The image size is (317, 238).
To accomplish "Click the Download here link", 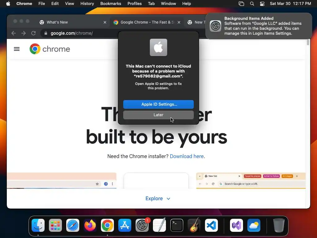I will (187, 156).
